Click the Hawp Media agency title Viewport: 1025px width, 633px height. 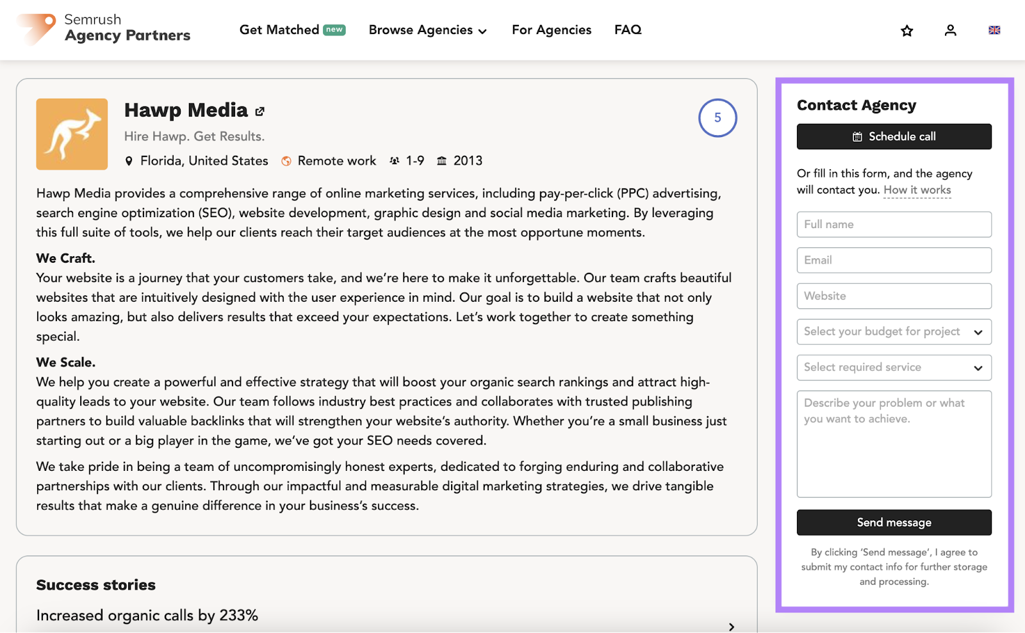click(186, 110)
